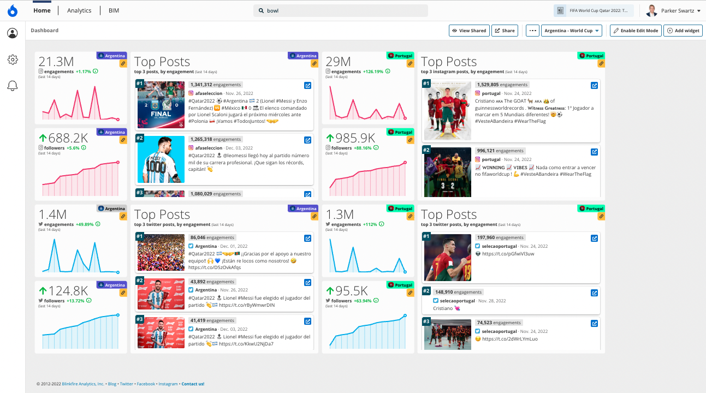Click the View Shared button
The height and width of the screenshot is (393, 706).
click(x=469, y=31)
